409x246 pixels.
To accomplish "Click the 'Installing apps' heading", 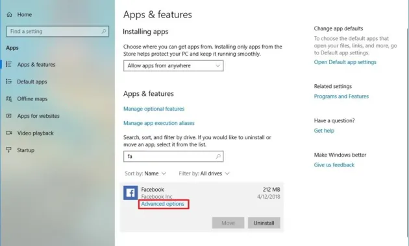I will 145,32.
